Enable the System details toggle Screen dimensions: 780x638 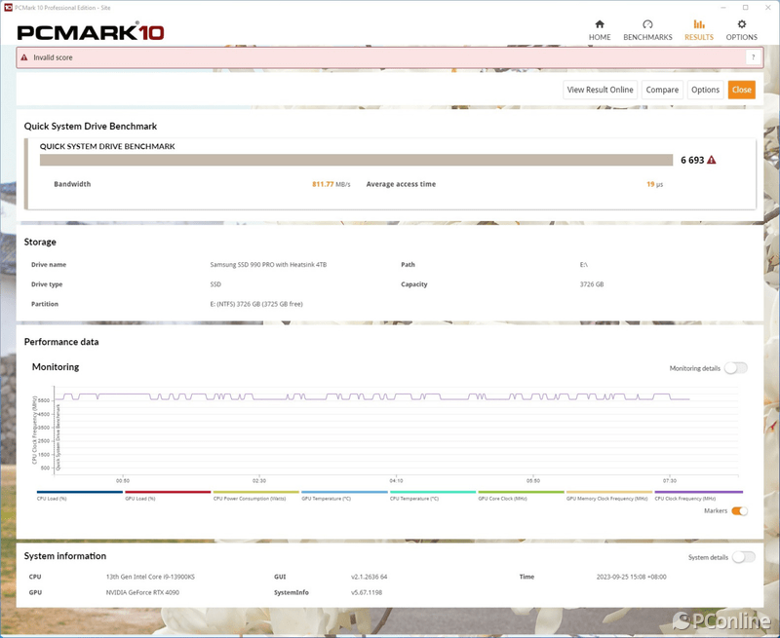(x=744, y=557)
